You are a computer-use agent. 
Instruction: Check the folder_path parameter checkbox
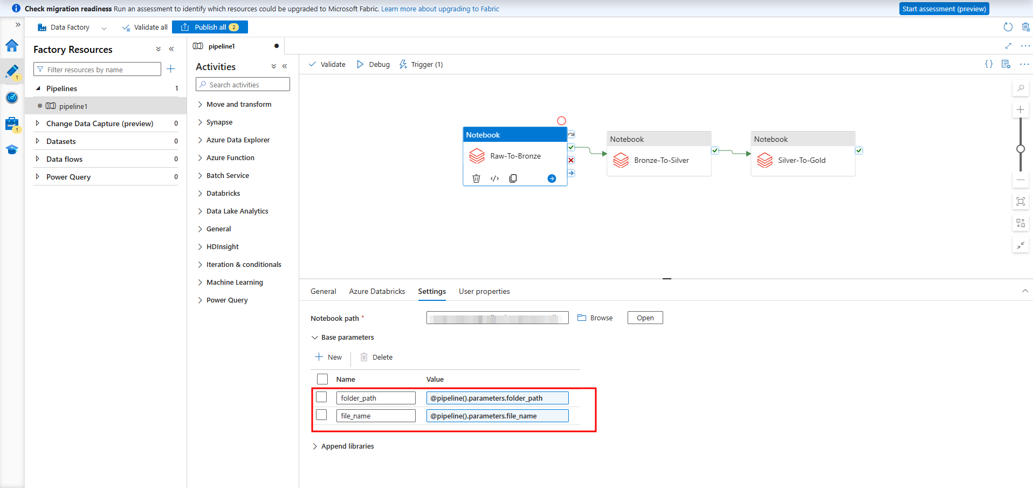coord(321,397)
